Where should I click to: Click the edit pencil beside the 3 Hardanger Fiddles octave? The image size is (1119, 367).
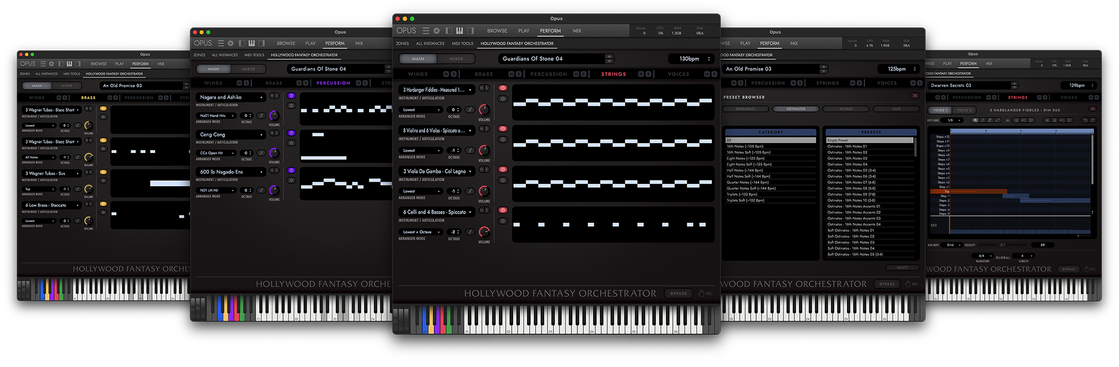click(470, 110)
